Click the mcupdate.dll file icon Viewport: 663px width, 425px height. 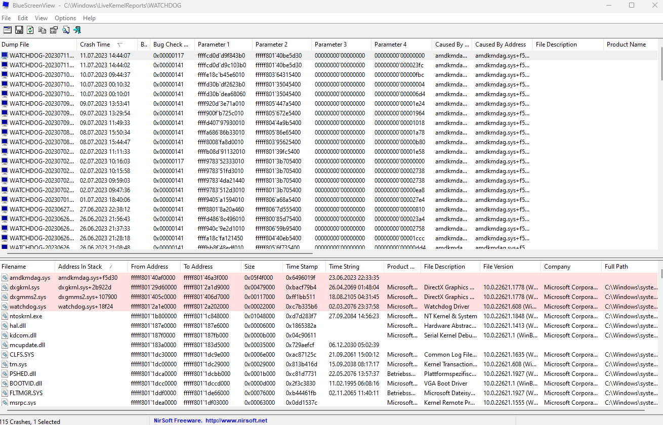point(5,345)
